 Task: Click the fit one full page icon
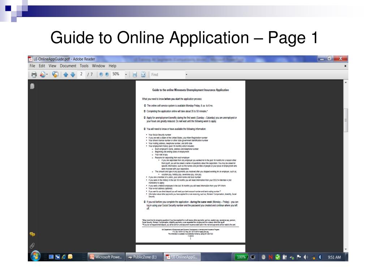click(x=143, y=75)
